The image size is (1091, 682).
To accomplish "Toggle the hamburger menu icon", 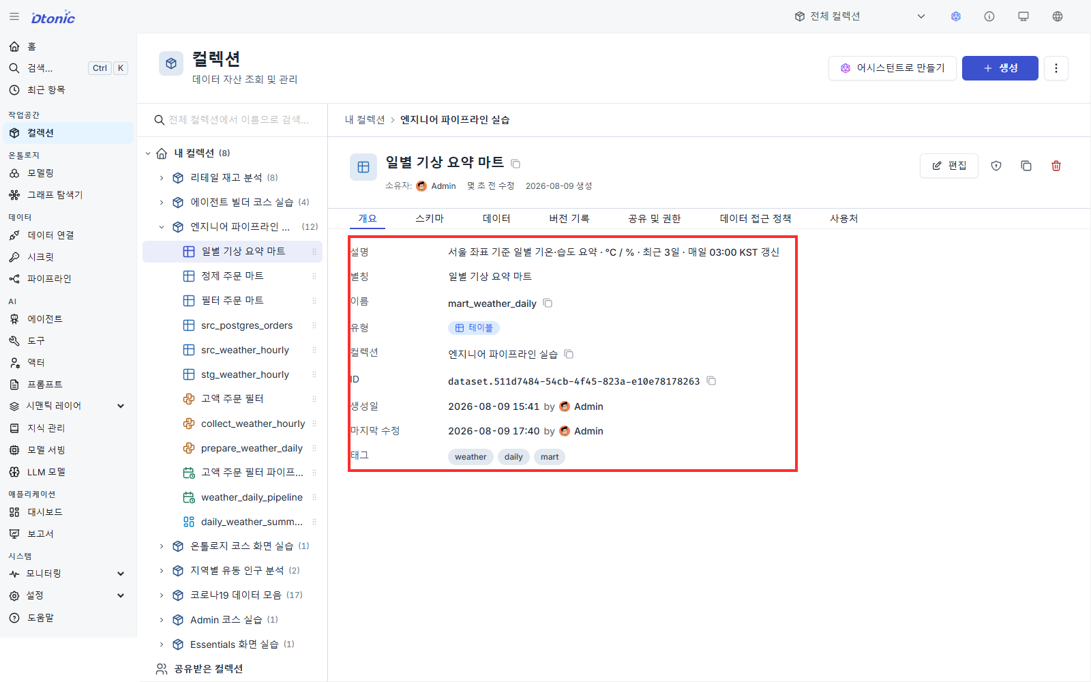I will (x=14, y=16).
